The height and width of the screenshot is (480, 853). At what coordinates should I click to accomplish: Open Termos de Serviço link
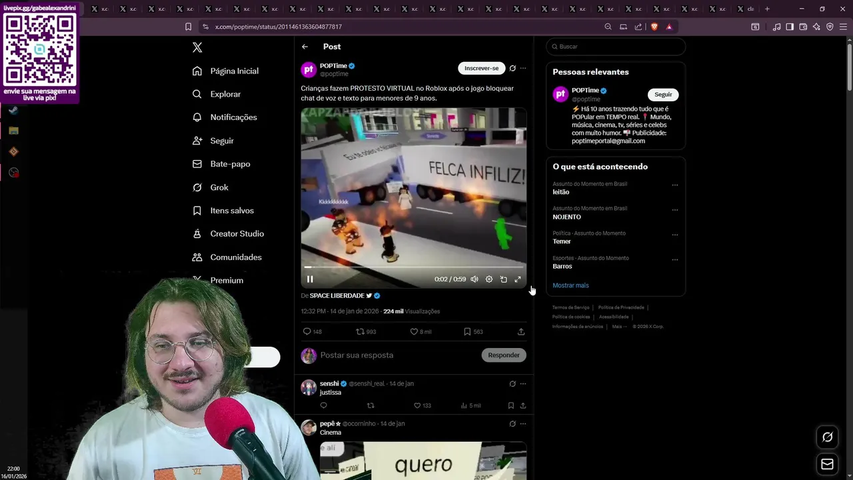coord(570,307)
